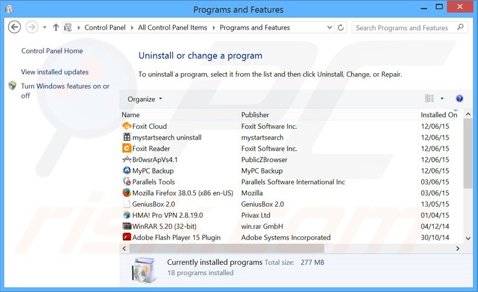
Task: Open Turn Windows features on or off
Action: pos(65,91)
